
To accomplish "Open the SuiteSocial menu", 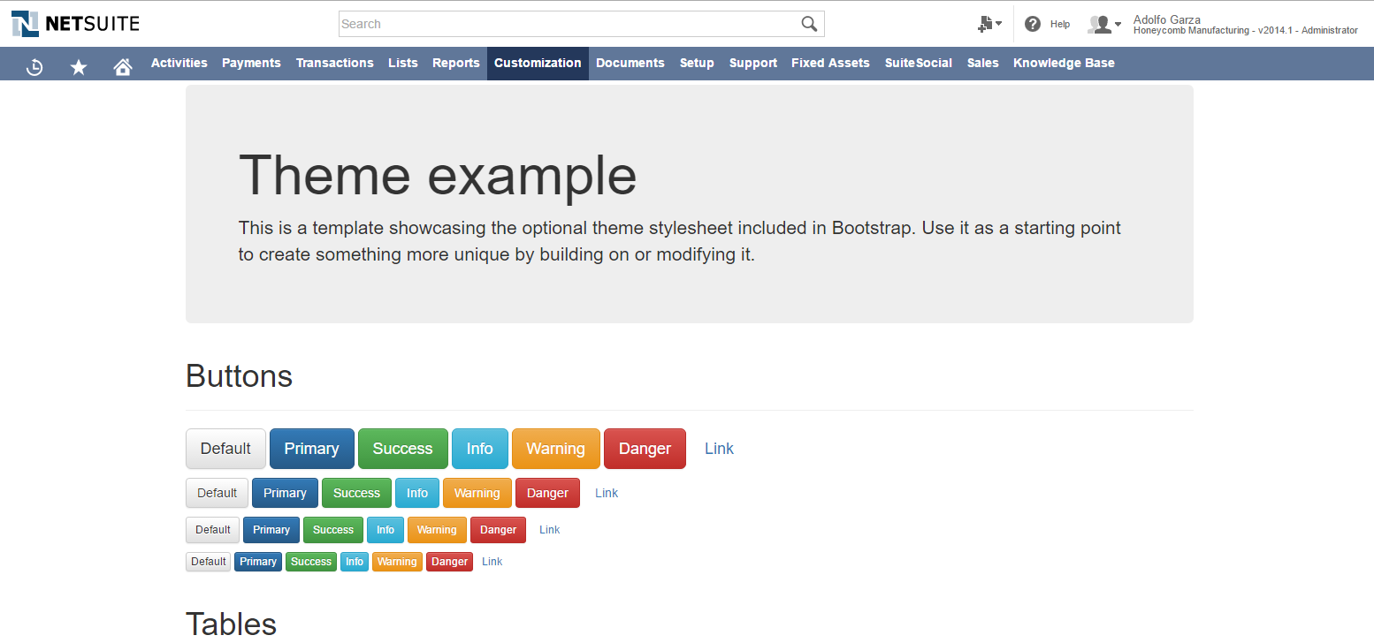I will (x=919, y=63).
